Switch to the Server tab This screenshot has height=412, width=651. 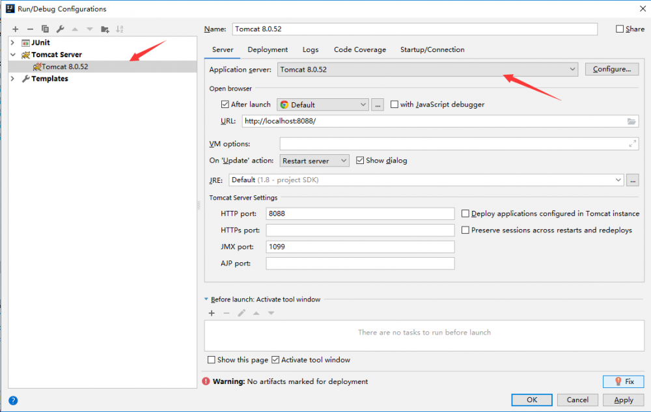[x=223, y=49]
